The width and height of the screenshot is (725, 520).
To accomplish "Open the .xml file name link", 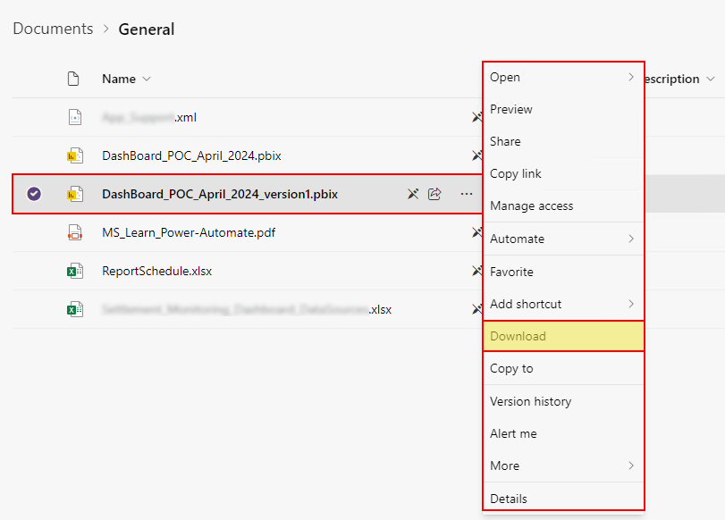I will [149, 117].
